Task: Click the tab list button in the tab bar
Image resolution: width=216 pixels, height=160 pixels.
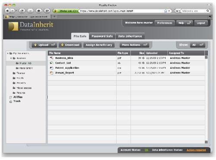Action: tap(210, 17)
